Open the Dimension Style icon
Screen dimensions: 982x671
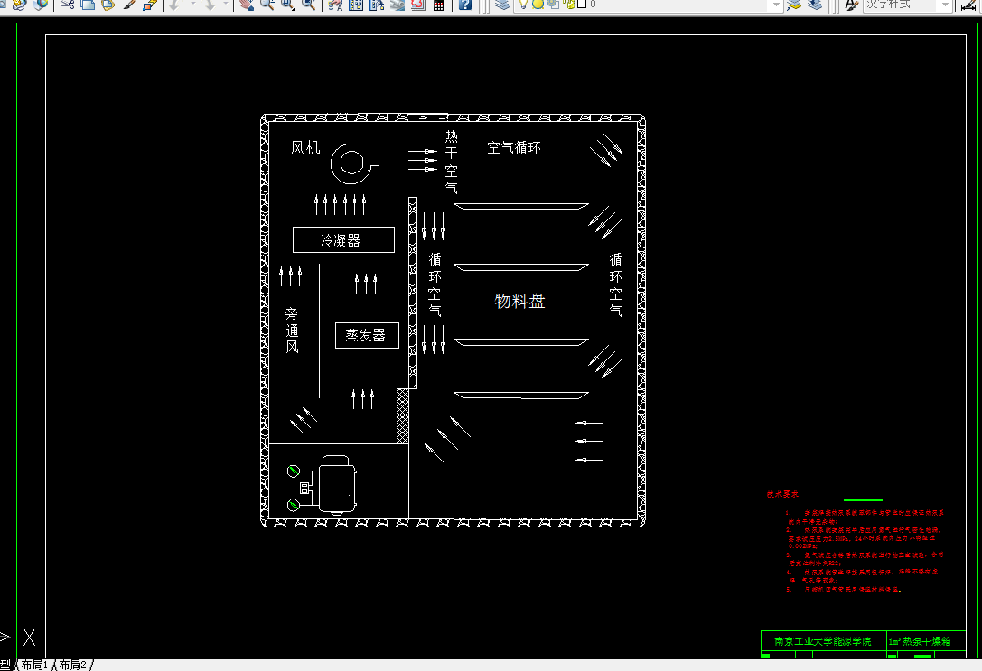968,5
